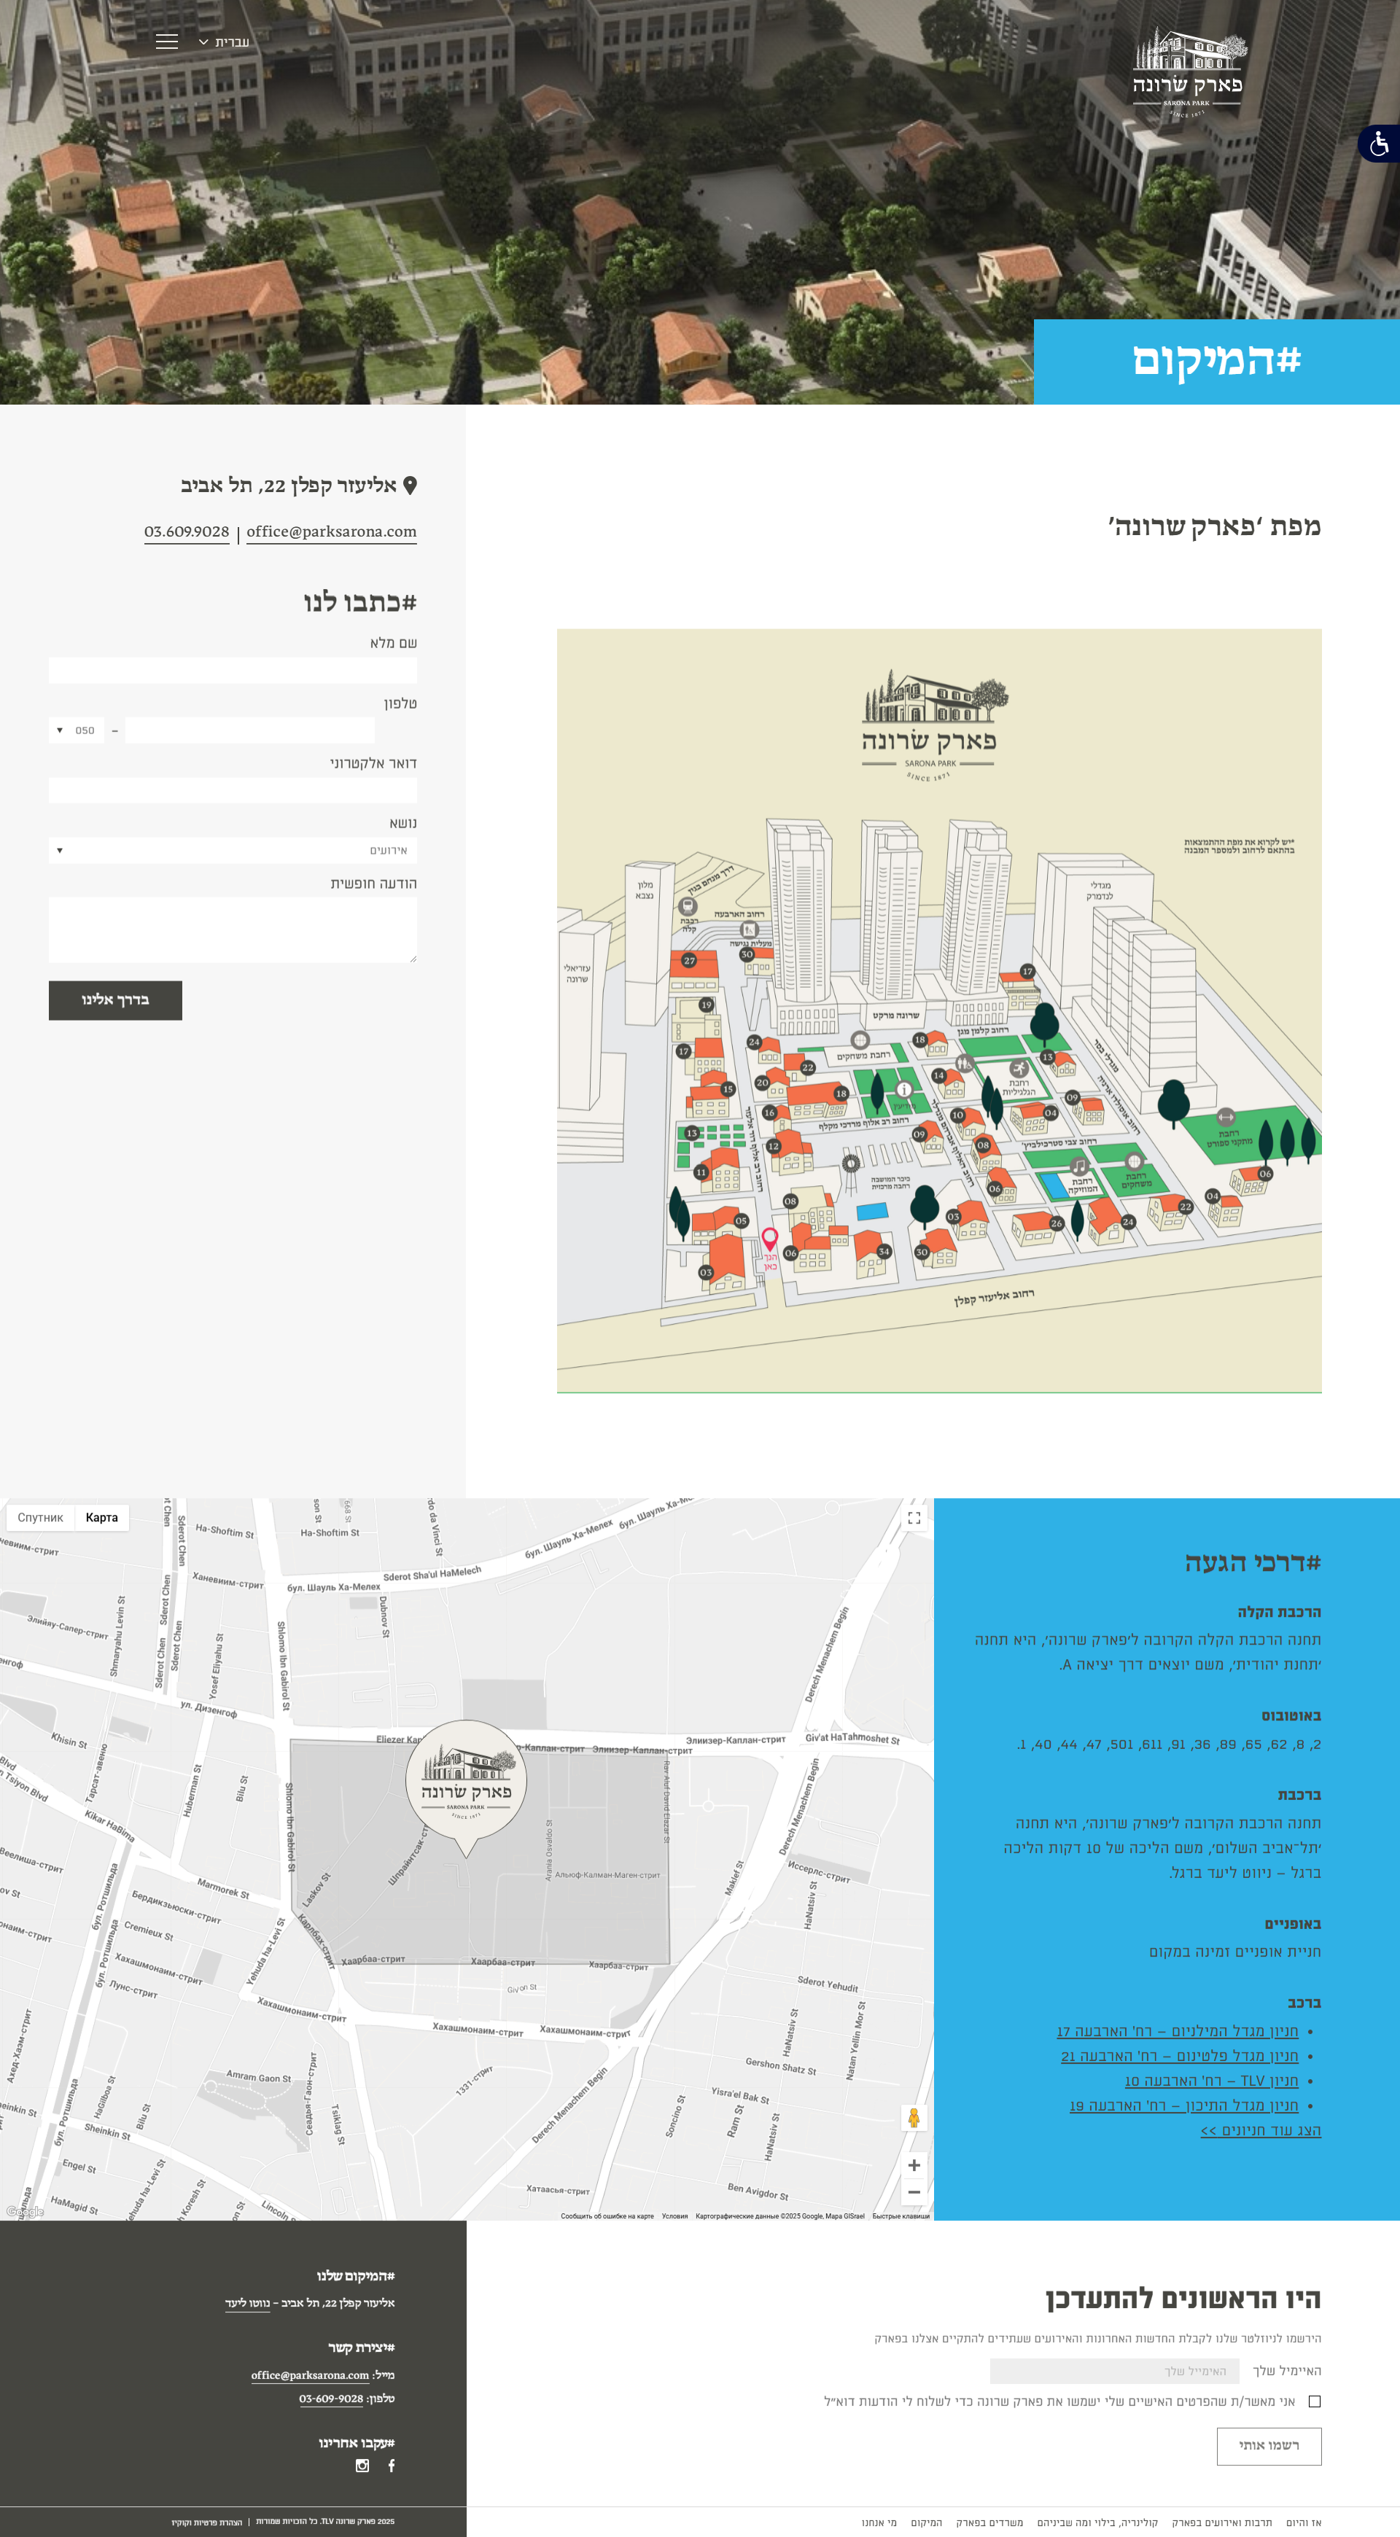
Task: Expand the subject dropdown showing אירועים
Action: 233,850
